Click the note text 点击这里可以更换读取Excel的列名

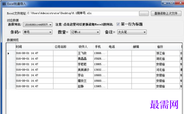tap(88, 24)
